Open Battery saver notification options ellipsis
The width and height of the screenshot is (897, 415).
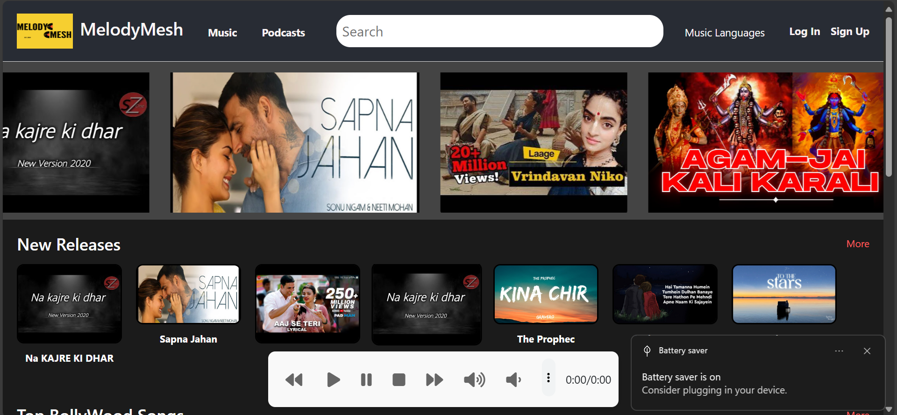point(839,351)
